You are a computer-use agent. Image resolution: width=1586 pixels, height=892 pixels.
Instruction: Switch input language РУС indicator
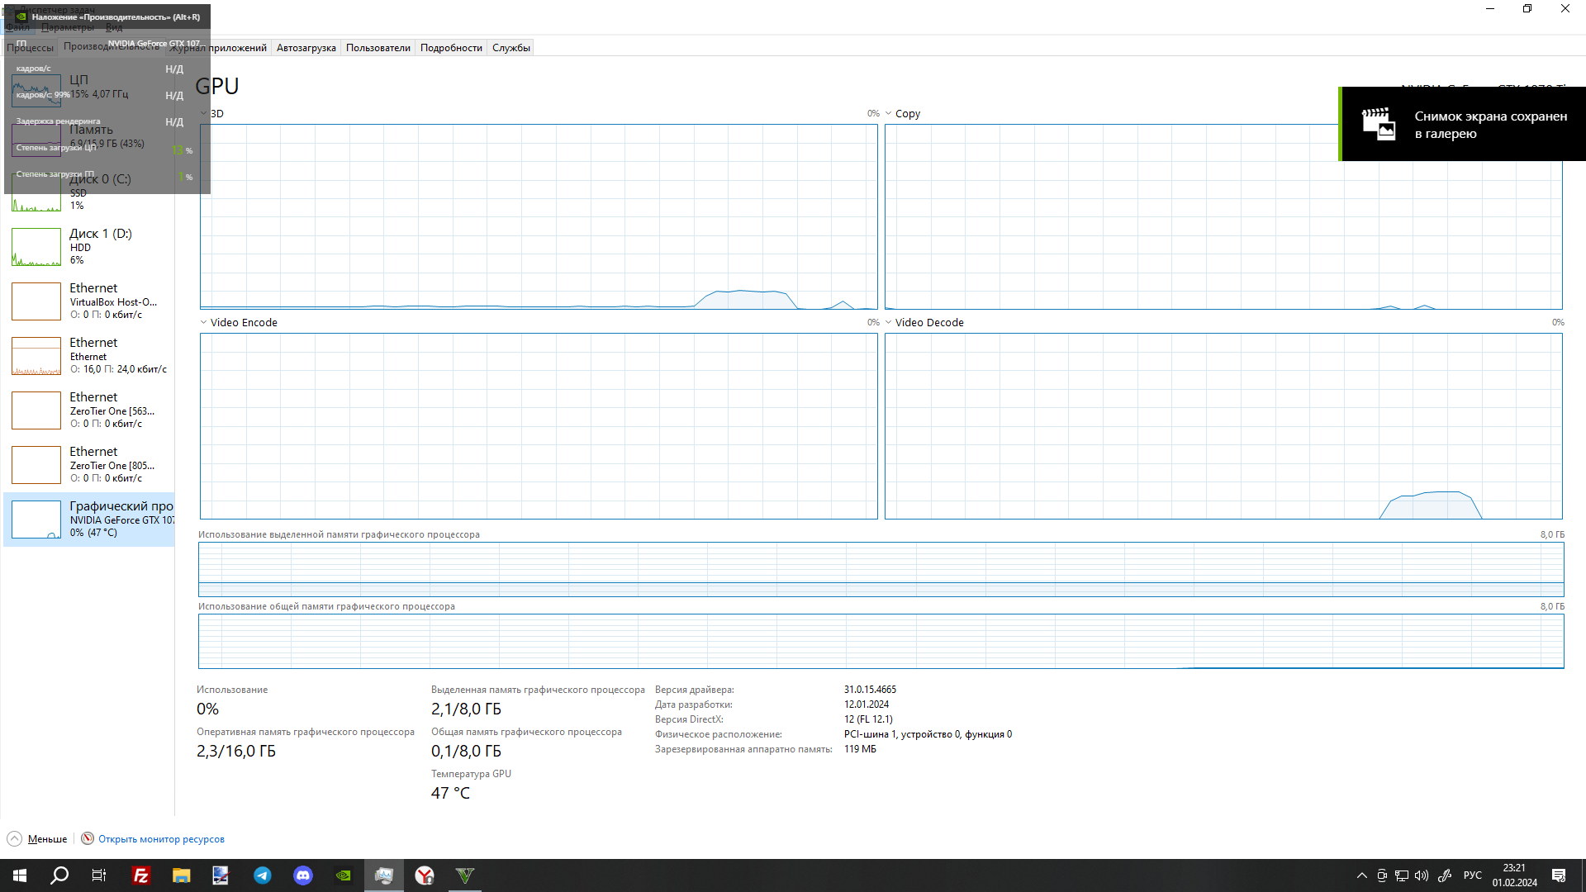click(x=1473, y=875)
